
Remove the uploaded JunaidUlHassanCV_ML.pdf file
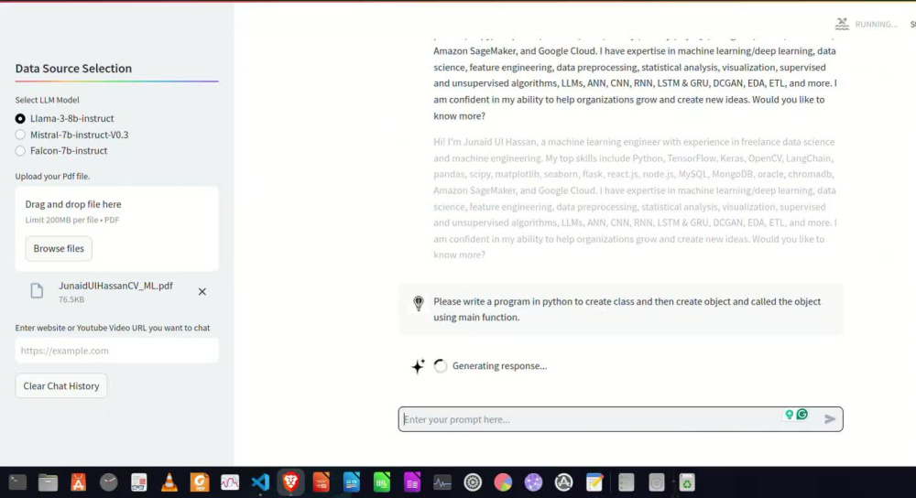(x=202, y=291)
